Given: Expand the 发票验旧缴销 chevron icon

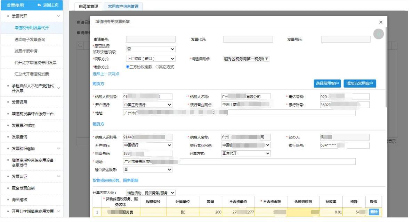Looking at the screenshot, I should [x=58, y=149].
